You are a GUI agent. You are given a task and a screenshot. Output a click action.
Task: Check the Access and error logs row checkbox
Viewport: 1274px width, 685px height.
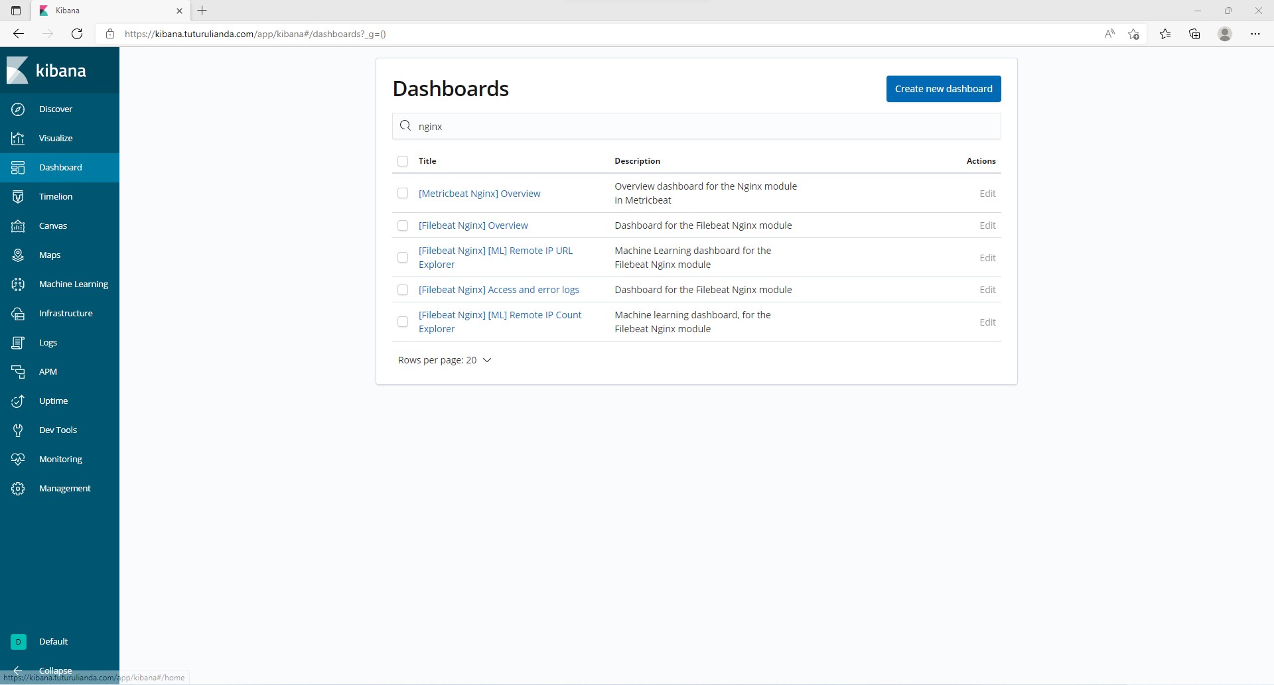pyautogui.click(x=403, y=290)
